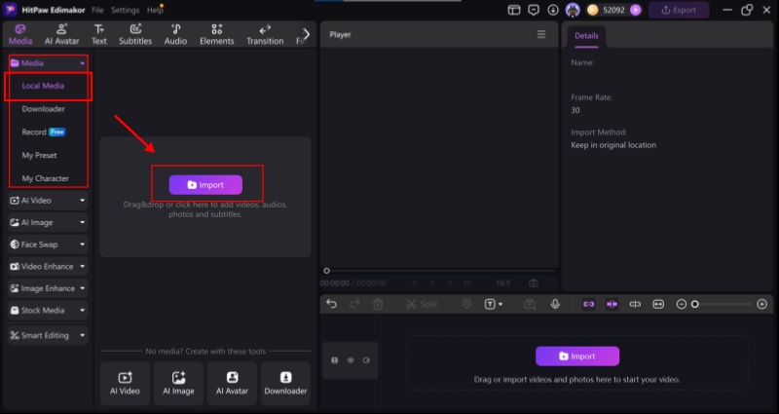Click the Export button
The width and height of the screenshot is (779, 414).
(x=679, y=10)
